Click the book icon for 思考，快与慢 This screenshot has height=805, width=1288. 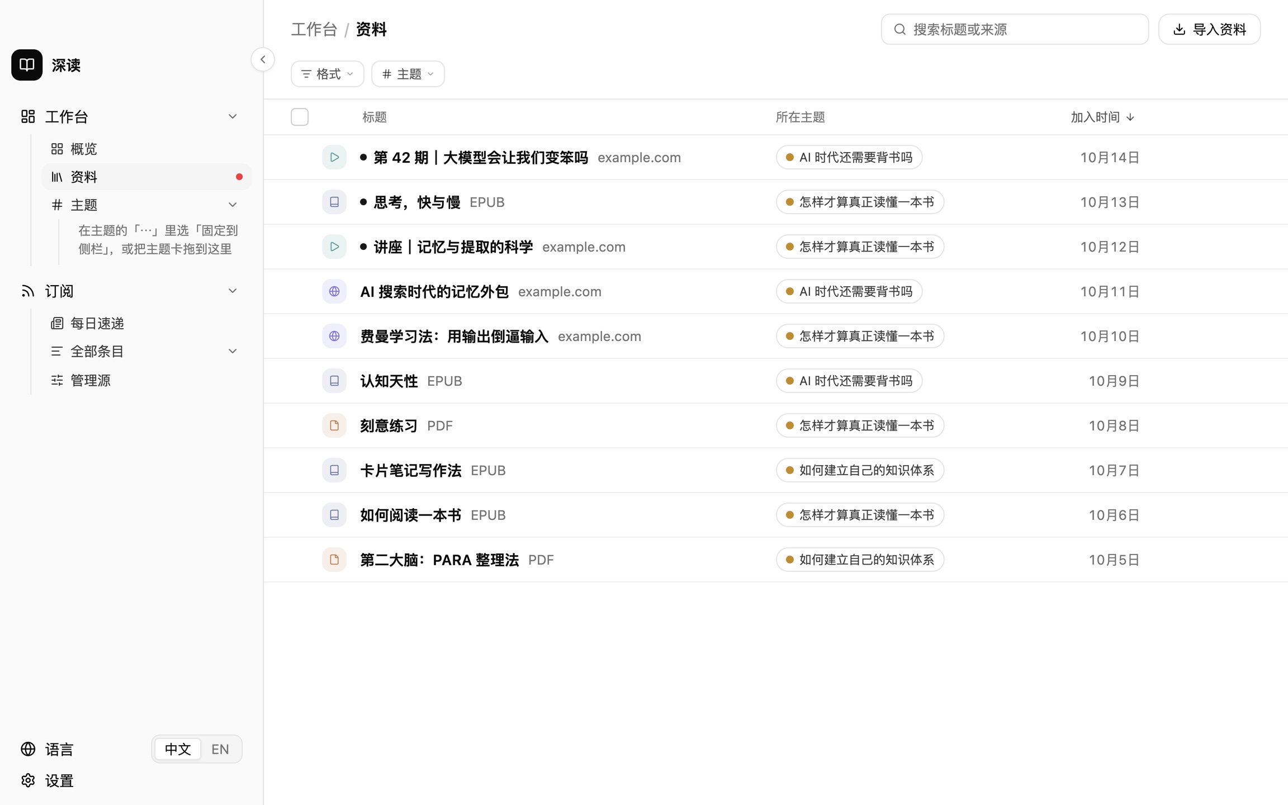(334, 202)
